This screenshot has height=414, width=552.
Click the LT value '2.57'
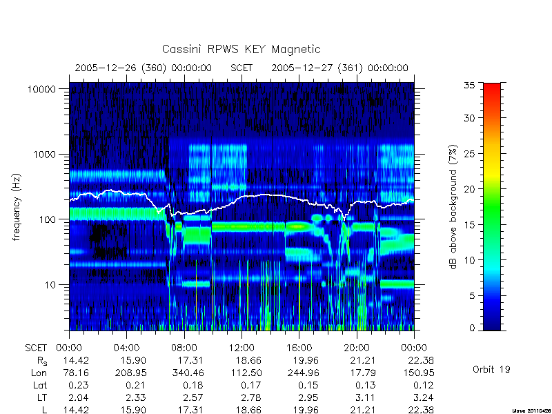[194, 397]
